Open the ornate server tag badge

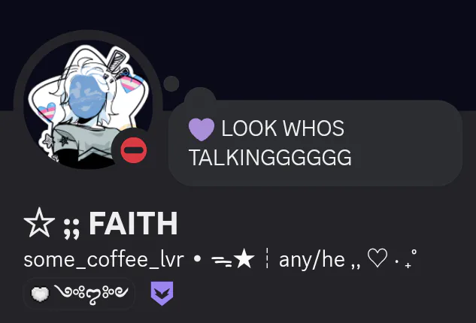79,294
